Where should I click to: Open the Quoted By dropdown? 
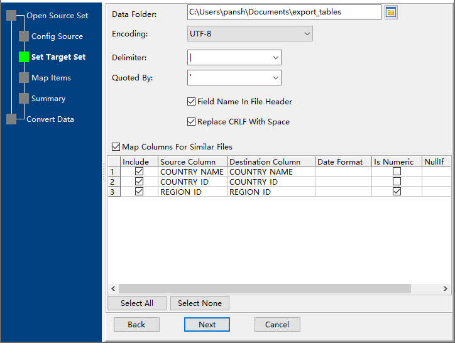tap(275, 78)
